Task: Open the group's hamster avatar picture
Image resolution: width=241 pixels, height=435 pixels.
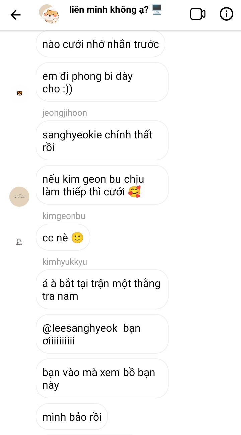Action: pyautogui.click(x=50, y=14)
